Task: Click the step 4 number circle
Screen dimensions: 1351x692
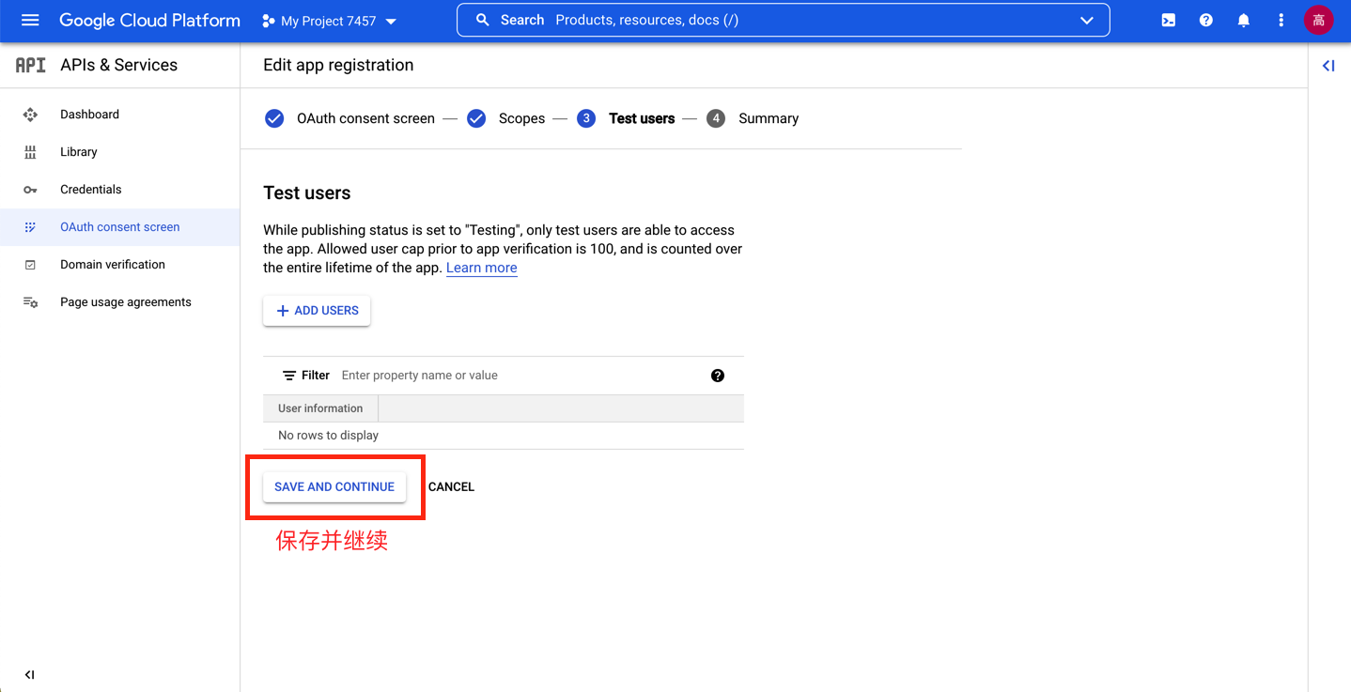Action: [x=716, y=118]
